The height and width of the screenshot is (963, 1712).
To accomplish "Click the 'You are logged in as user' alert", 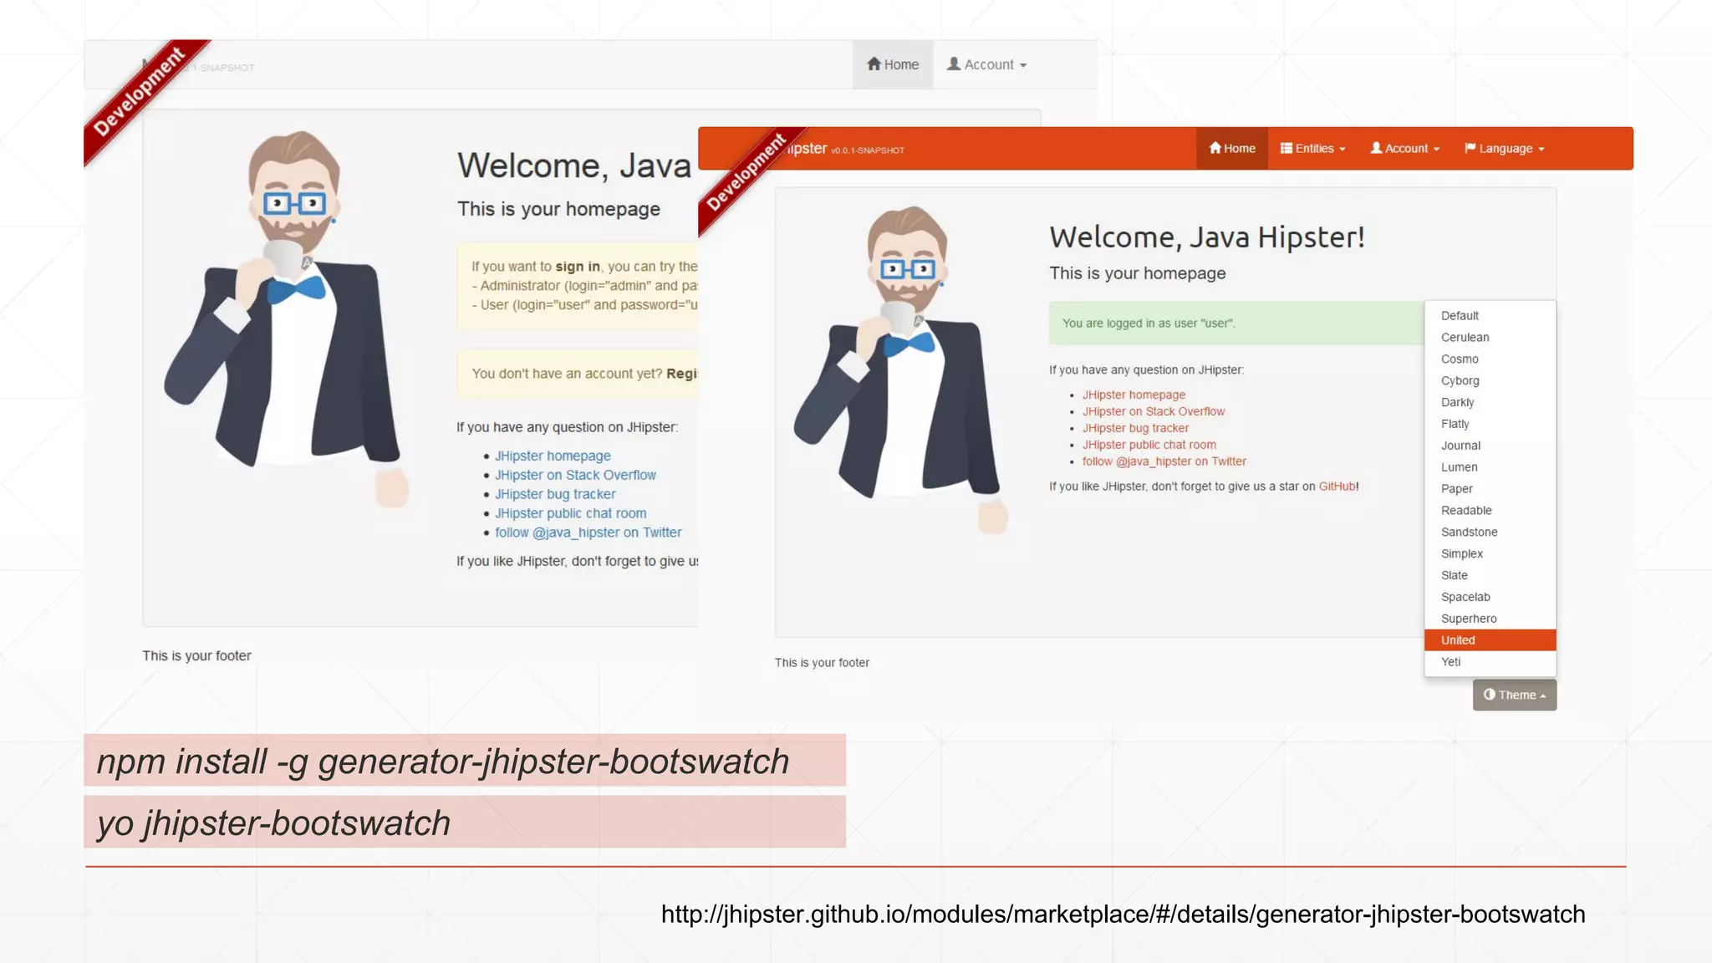I will pyautogui.click(x=1236, y=323).
